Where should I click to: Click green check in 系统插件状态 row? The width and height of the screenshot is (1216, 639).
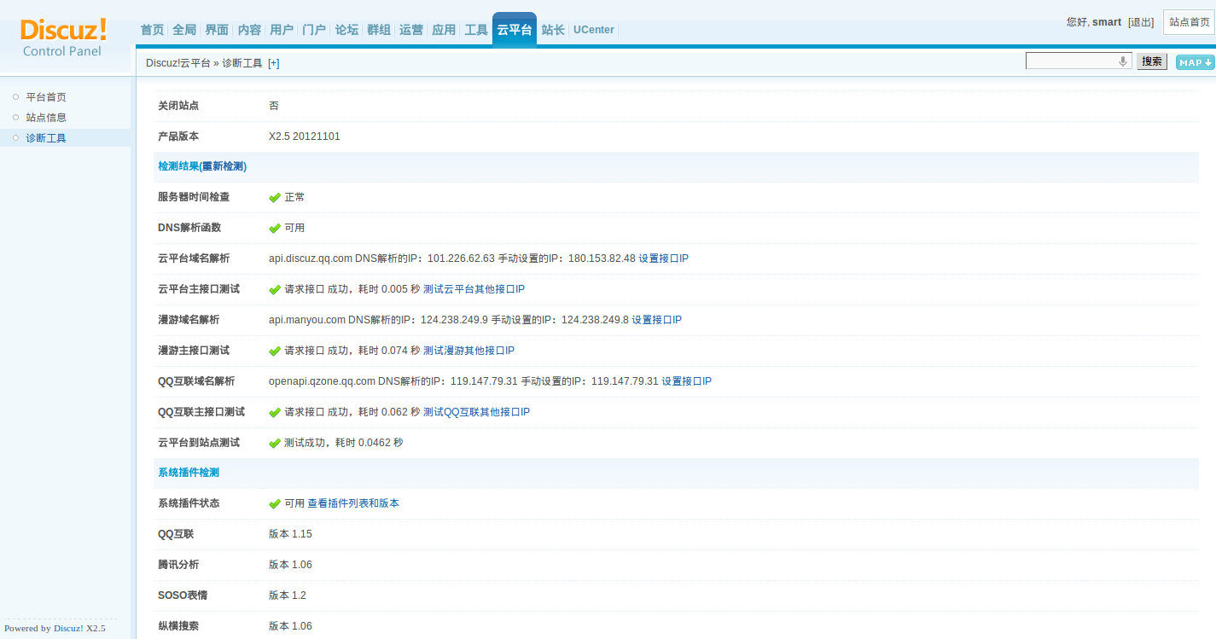pos(275,504)
